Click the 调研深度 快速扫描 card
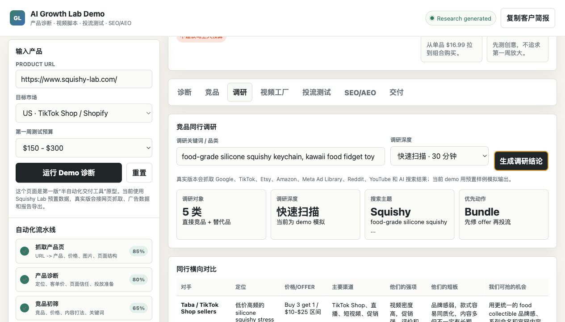The image size is (565, 322). click(x=315, y=215)
